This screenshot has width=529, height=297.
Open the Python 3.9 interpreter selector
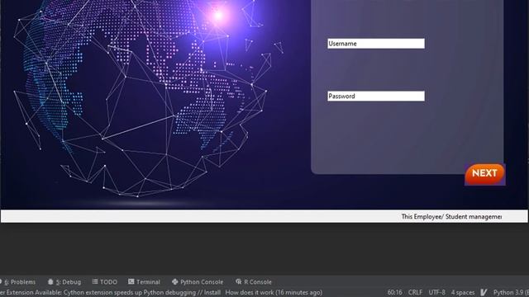point(511,292)
